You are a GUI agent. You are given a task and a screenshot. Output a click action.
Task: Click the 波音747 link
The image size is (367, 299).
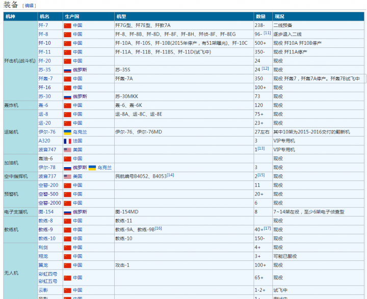[x=47, y=150]
